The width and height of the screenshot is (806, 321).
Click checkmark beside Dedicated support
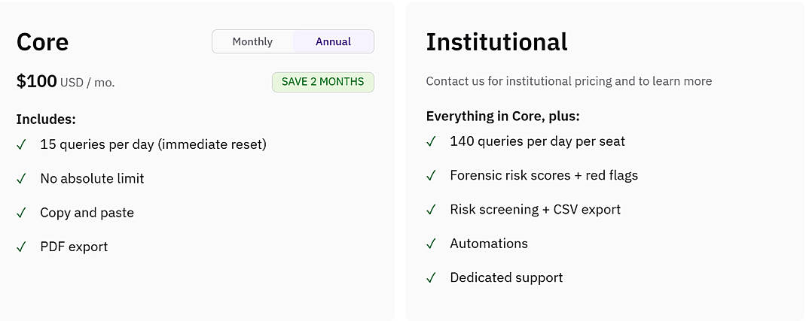(431, 278)
